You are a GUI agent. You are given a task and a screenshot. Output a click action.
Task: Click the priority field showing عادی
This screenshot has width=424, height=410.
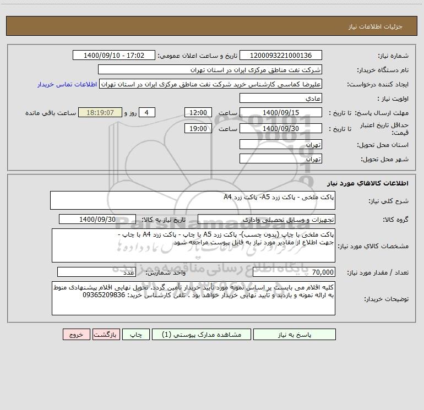[x=281, y=99]
